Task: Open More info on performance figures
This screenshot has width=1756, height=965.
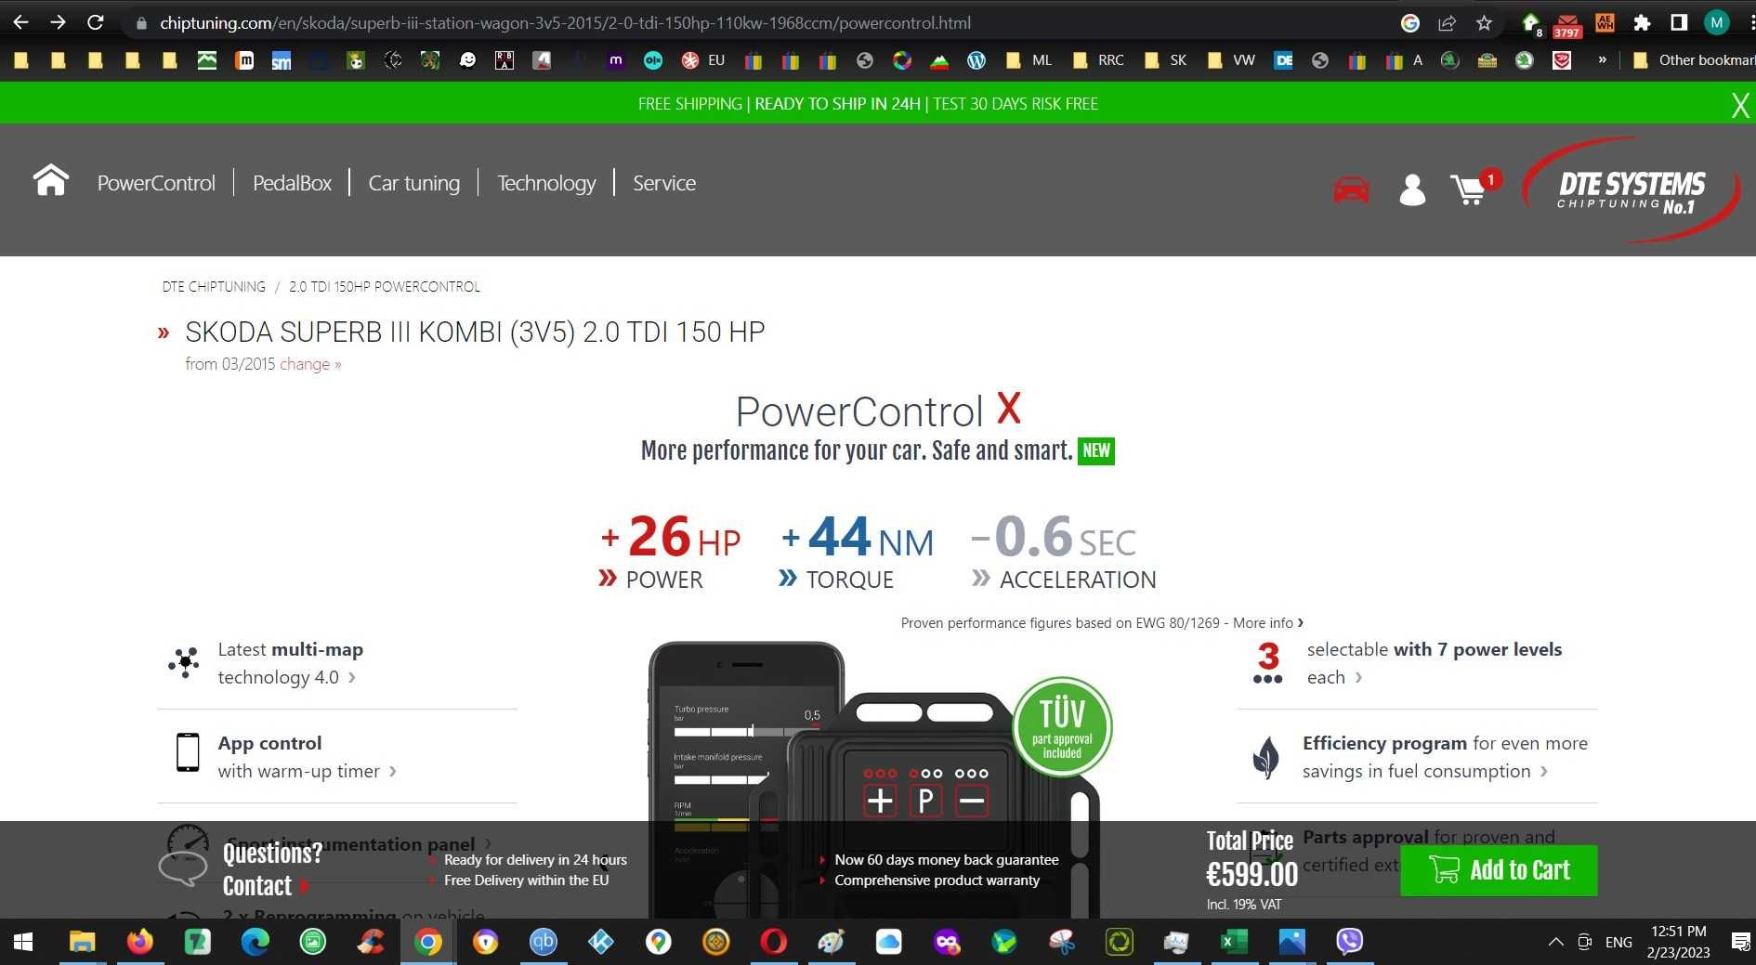Action: (1267, 623)
